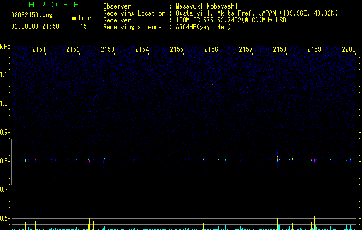Image resolution: width=362 pixels, height=230 pixels.
Task: Click the 2151 time axis label
Action: (x=39, y=49)
